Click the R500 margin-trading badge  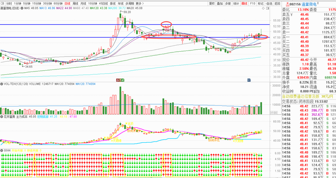pos(288,4)
